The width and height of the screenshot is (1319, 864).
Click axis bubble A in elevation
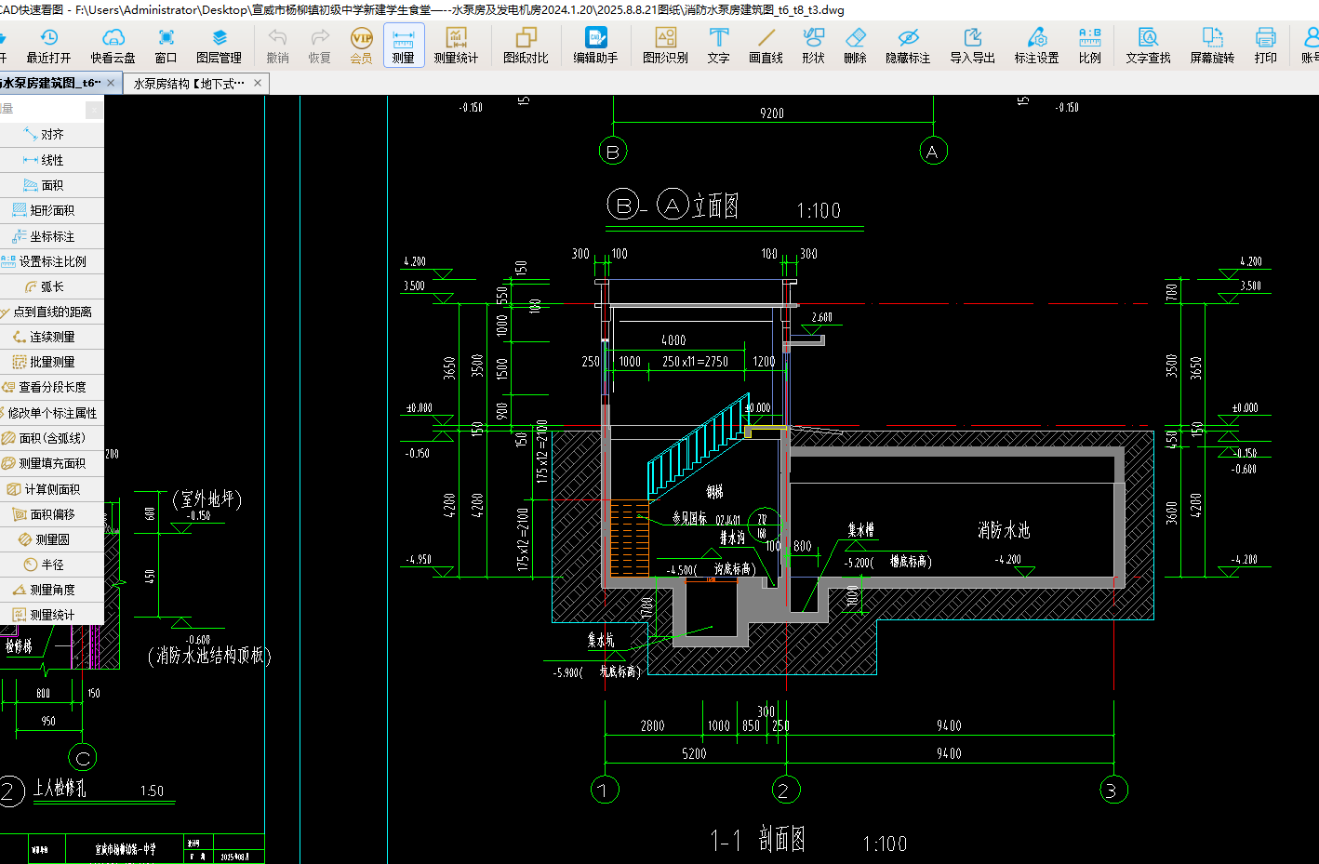933,151
